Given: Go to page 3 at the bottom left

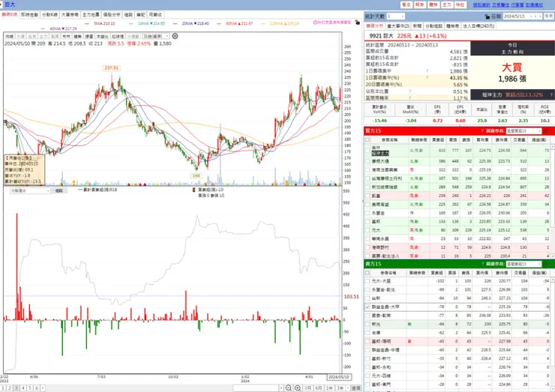Looking at the screenshot, I should [16, 388].
